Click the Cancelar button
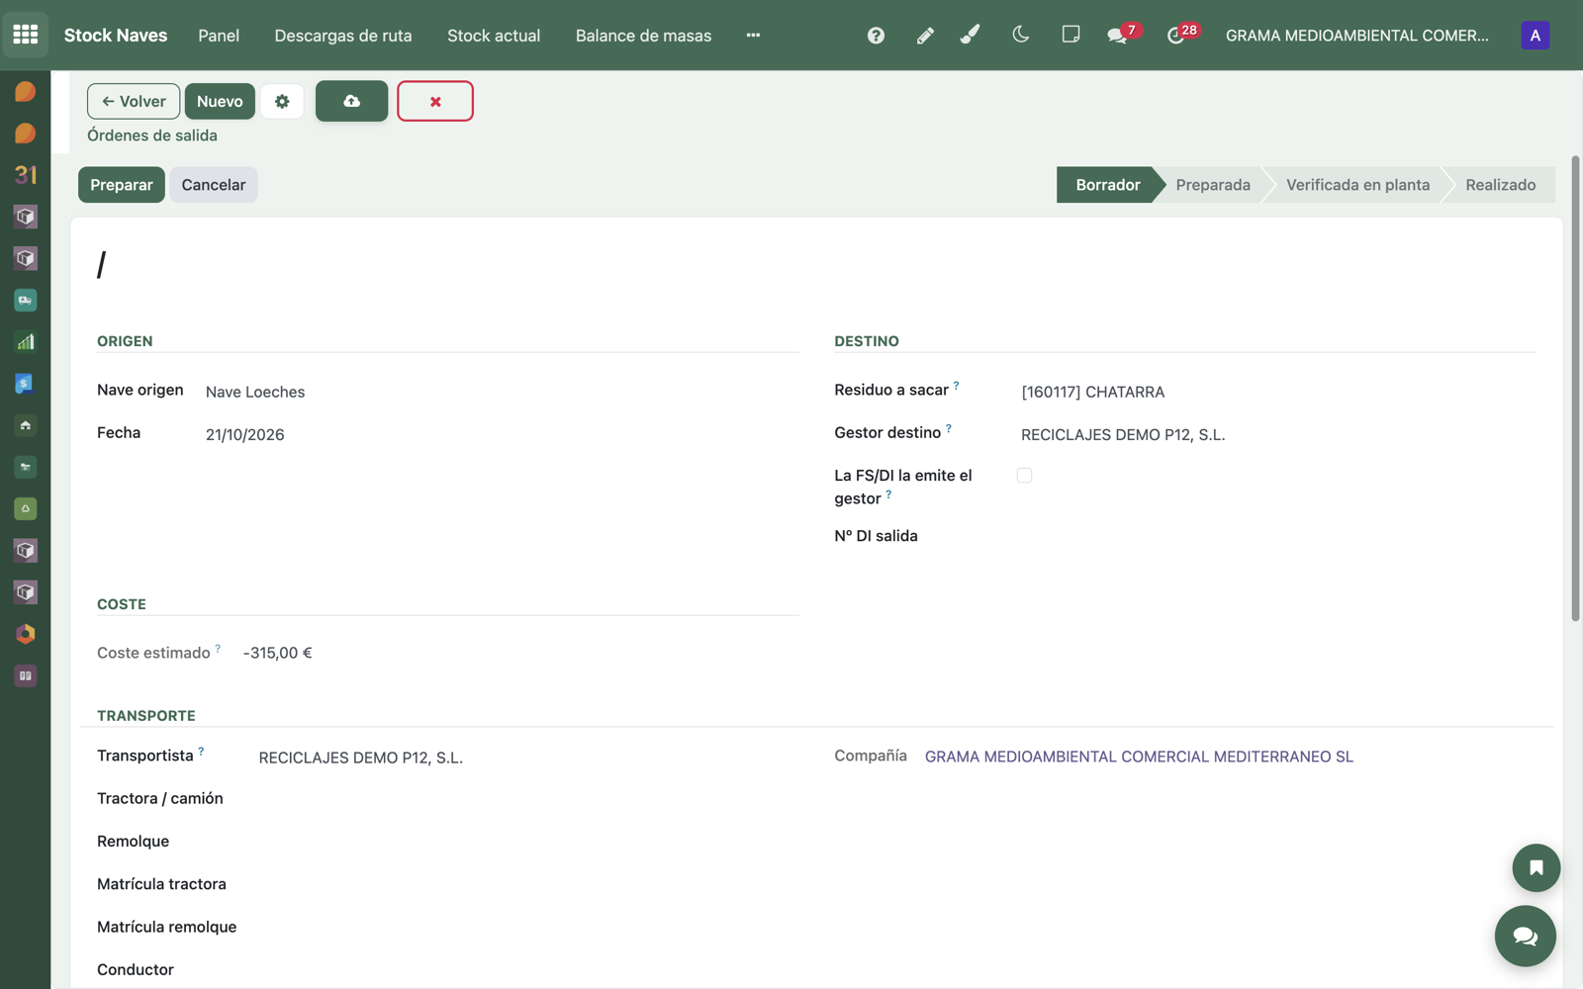The image size is (1583, 989). point(214,185)
